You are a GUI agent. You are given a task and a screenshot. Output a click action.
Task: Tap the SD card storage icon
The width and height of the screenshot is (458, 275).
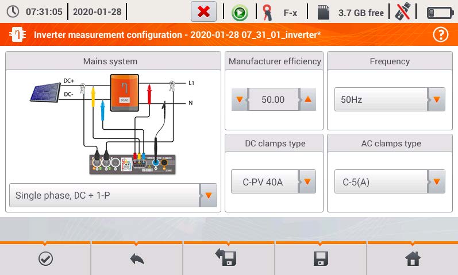coord(324,12)
